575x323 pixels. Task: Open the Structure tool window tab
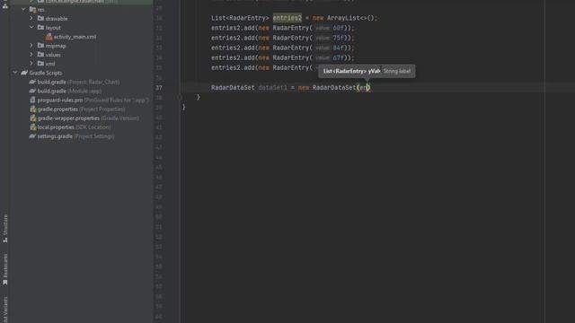[5, 228]
